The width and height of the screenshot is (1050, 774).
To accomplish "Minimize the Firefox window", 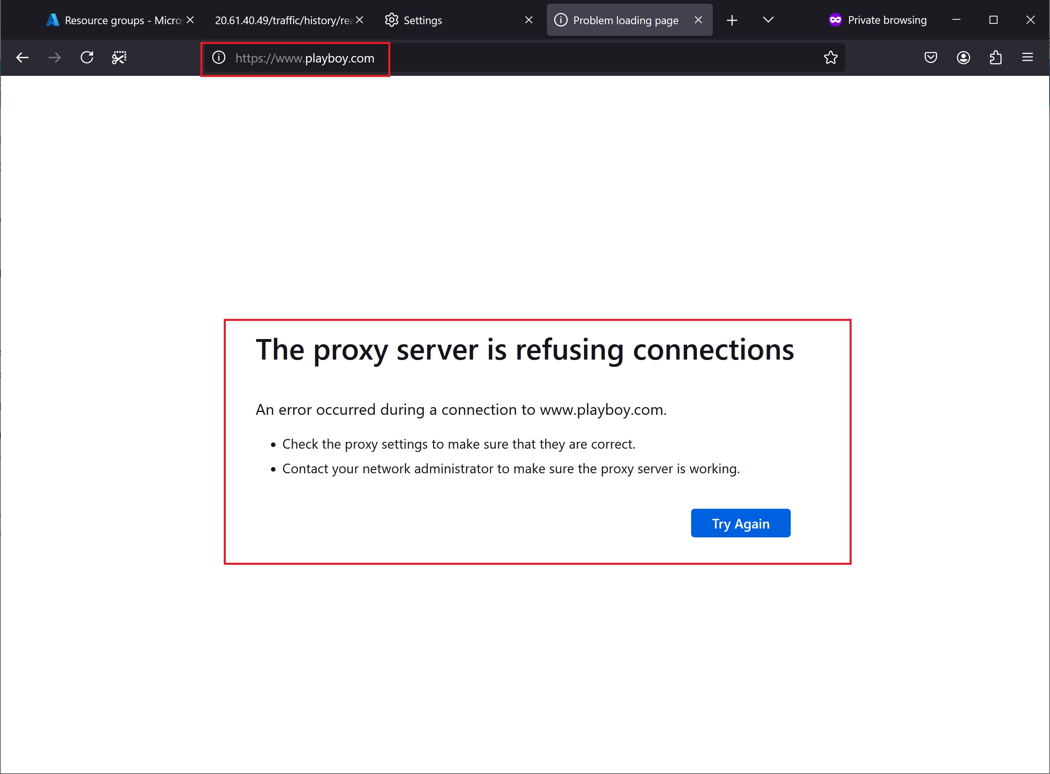I will (x=956, y=20).
